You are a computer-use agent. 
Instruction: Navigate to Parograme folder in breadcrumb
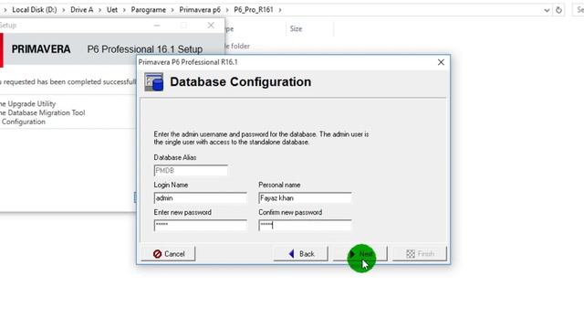pos(148,10)
